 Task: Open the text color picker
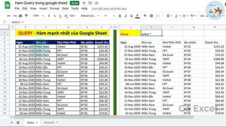click(137, 16)
